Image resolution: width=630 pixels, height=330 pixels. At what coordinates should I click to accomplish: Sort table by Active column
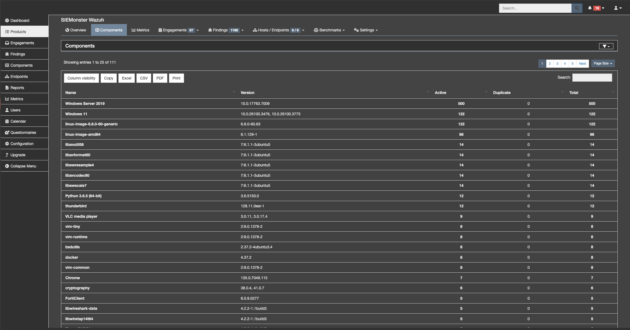coord(440,93)
